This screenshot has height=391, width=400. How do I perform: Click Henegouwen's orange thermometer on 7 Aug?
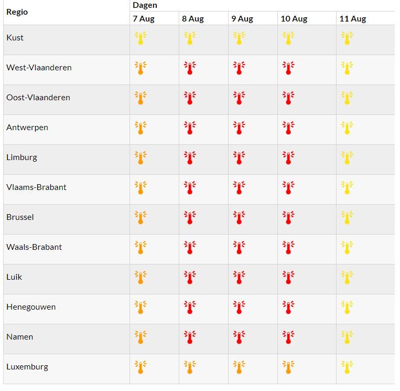[x=140, y=308]
